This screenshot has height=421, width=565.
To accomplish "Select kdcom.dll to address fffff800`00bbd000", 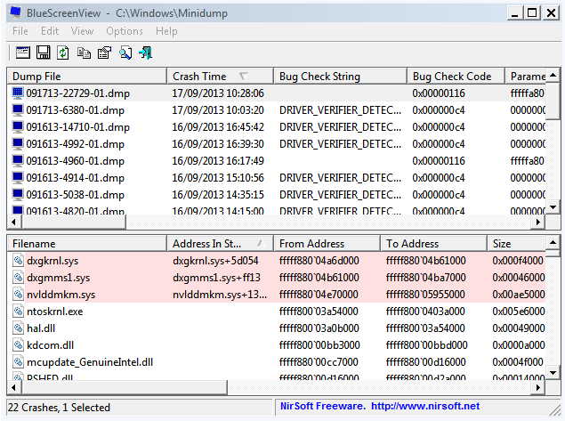I will (426, 345).
